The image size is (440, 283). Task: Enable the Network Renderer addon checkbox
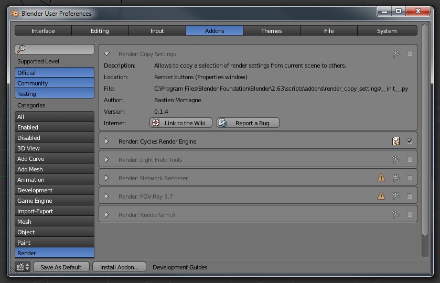click(x=410, y=178)
